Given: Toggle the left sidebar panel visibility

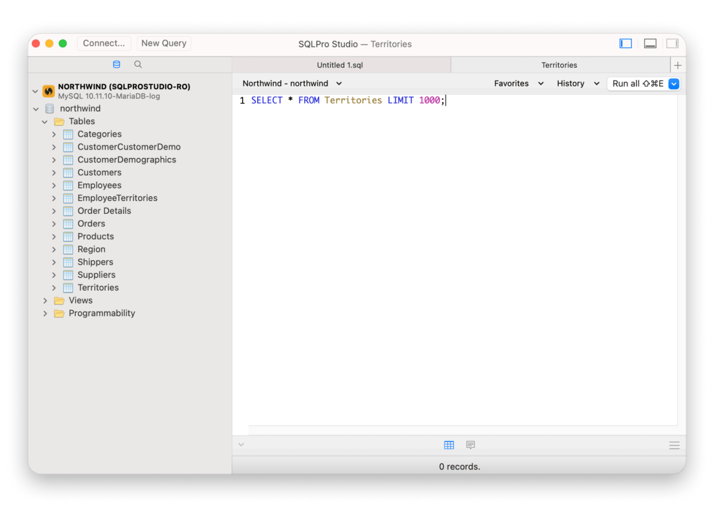Looking at the screenshot, I should point(626,43).
